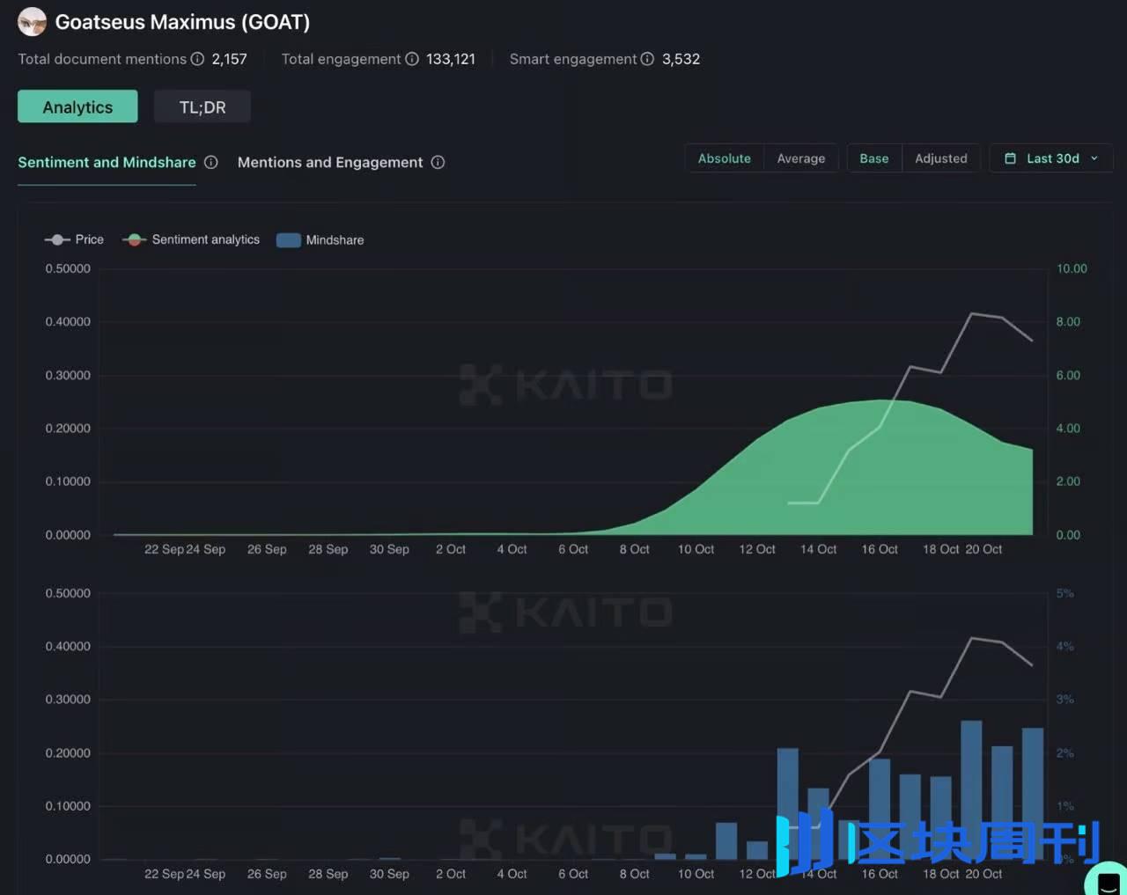Screen dimensions: 1127x895
Task: Select the Absolute display mode
Action: pos(725,158)
